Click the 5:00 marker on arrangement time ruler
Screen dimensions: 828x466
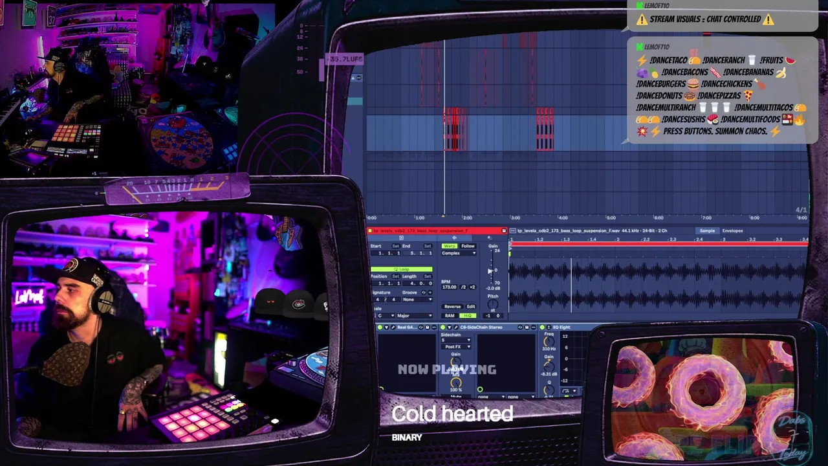tap(611, 217)
